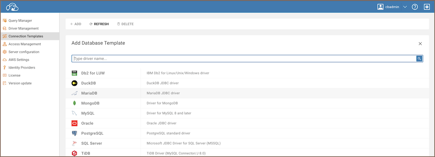435x157 pixels.
Task: Select the DuckDB driver icon
Action: click(x=74, y=83)
